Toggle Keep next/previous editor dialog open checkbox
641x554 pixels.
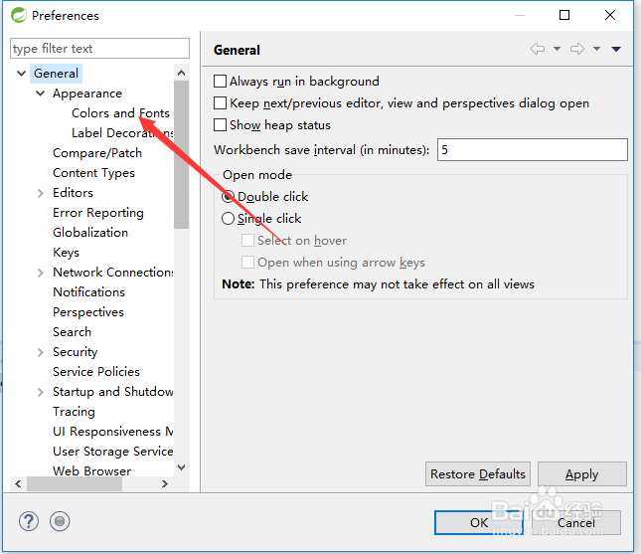221,102
